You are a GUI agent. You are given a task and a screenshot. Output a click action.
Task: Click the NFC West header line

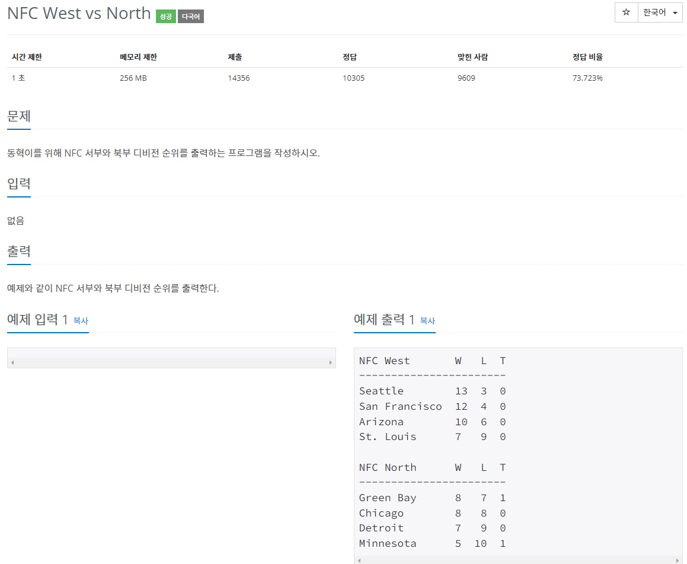coord(433,361)
